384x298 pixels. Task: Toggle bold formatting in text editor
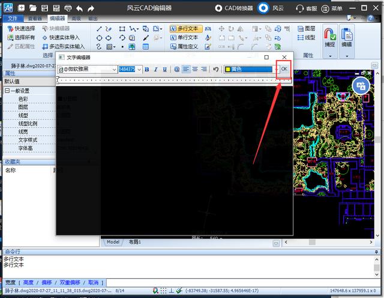coord(146,70)
